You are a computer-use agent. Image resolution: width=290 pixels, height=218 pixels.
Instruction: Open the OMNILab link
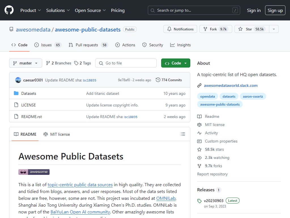[166, 198]
